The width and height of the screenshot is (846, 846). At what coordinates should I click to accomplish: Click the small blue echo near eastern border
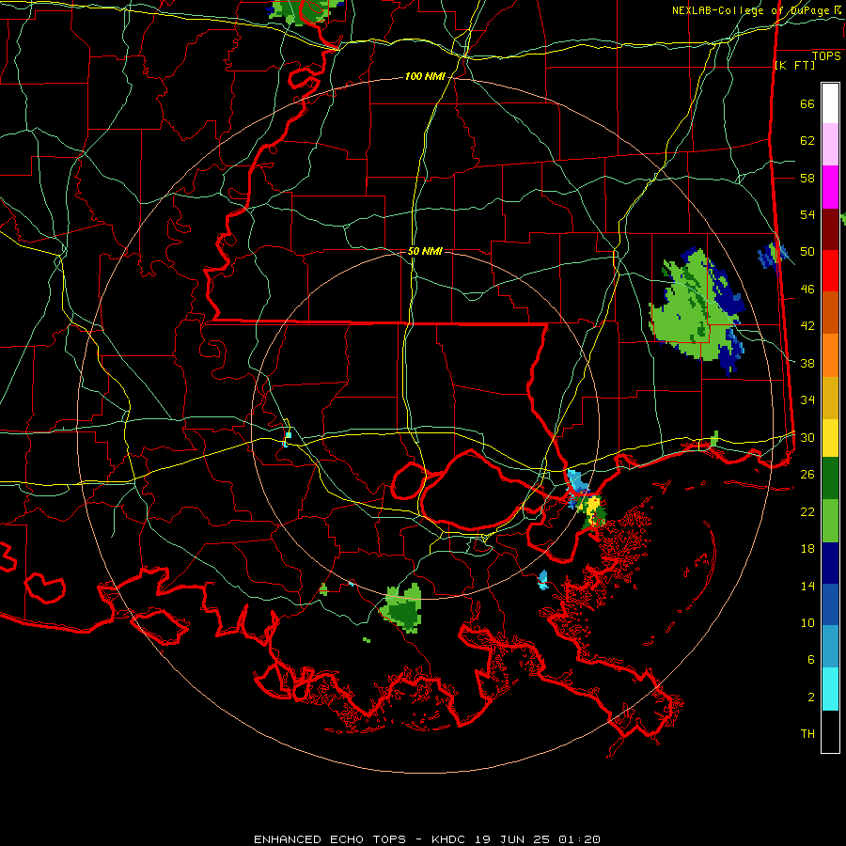[773, 255]
